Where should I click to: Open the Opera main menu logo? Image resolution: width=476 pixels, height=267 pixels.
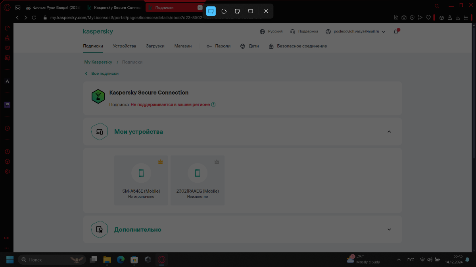(x=7, y=7)
